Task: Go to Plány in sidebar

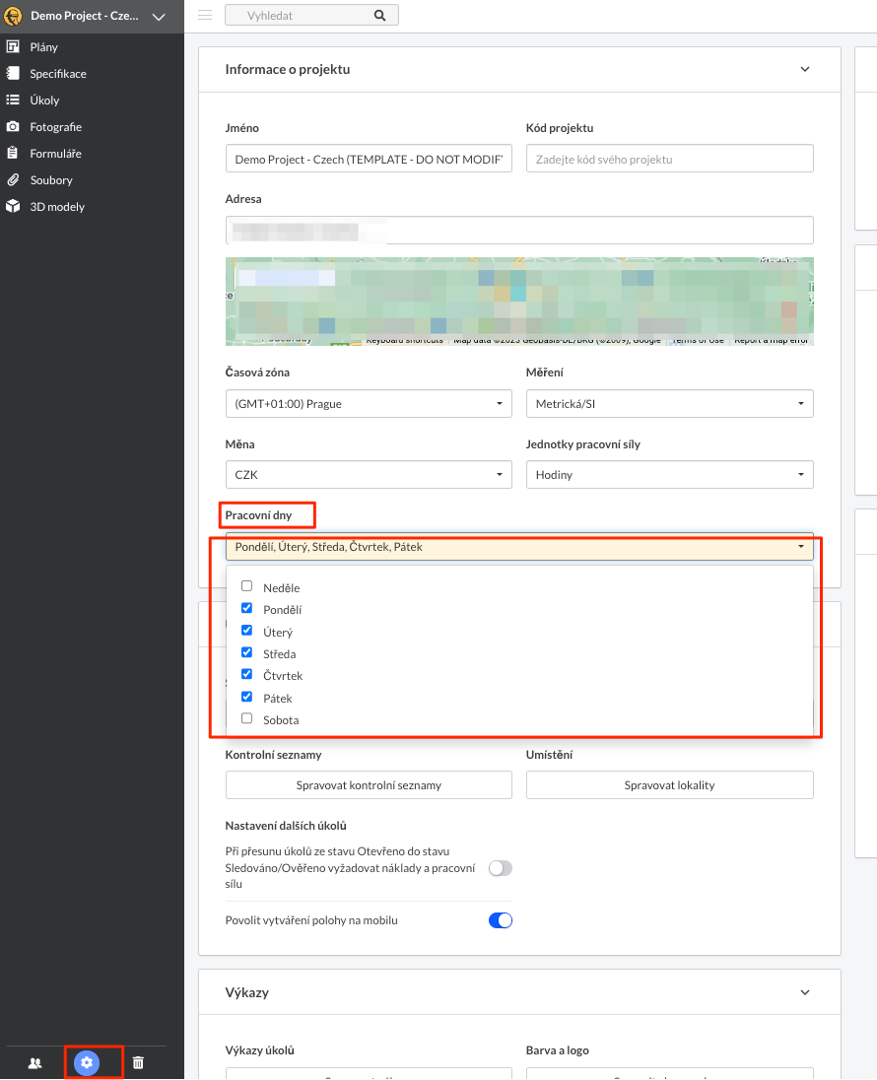Action: click(43, 47)
